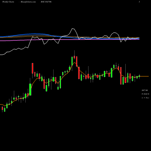Click the 'V: 0.65 X' volume text
Viewport: 151px width, 151px height.
point(145,94)
